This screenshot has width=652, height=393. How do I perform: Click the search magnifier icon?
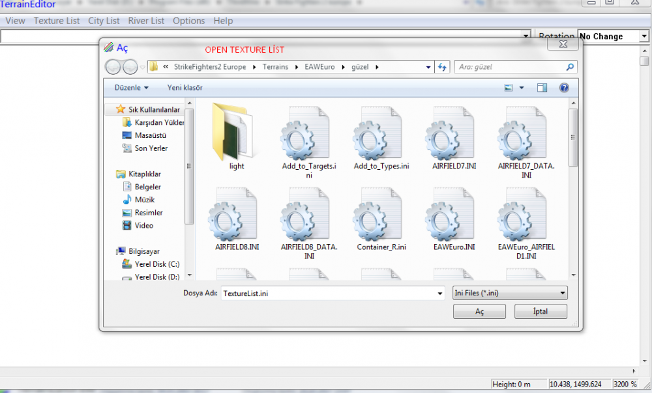tap(570, 67)
